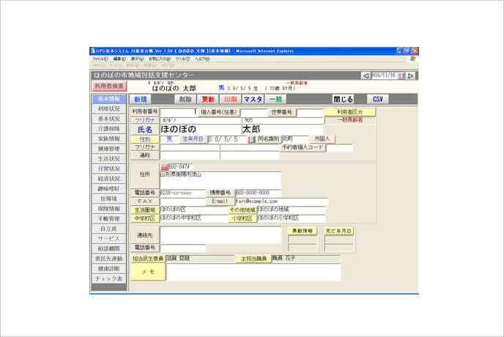Open the お気に入り menu
The height and width of the screenshot is (337, 504).
(x=160, y=59)
